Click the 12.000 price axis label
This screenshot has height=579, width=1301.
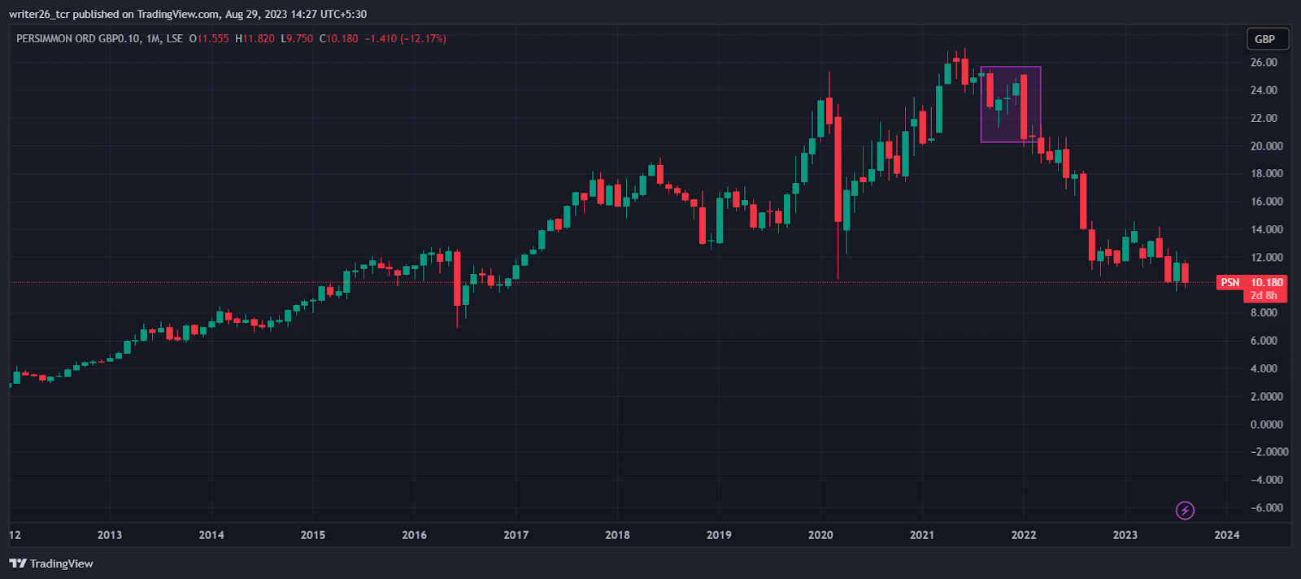coord(1267,258)
